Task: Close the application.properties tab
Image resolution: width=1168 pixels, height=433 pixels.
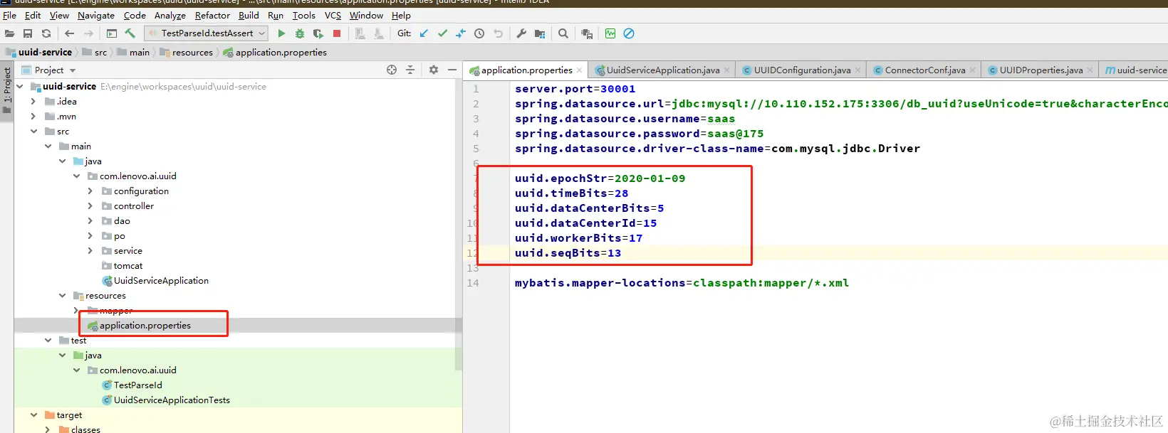Action: [580, 70]
